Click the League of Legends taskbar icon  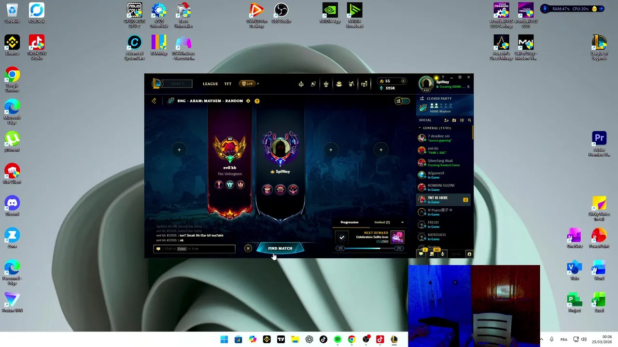tap(394, 339)
